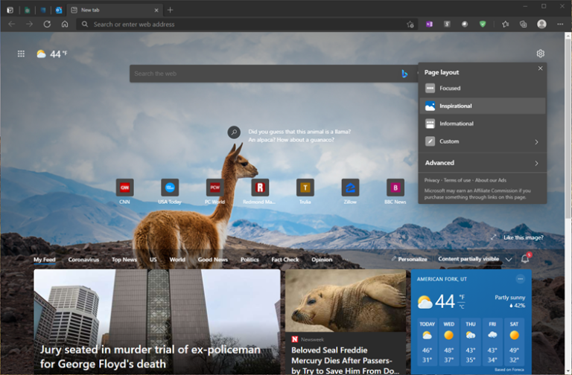Screen dimensions: 572x375
Task: Open the Favorites list icon
Action: pyautogui.click(x=505, y=24)
